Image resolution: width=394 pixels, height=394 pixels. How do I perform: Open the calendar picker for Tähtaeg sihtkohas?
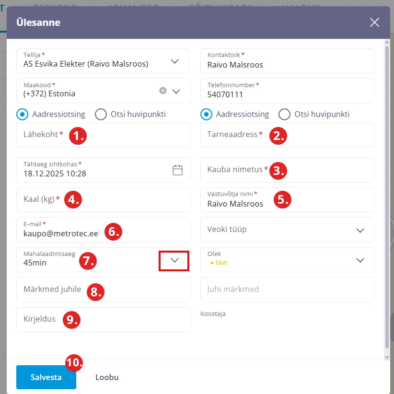click(177, 170)
